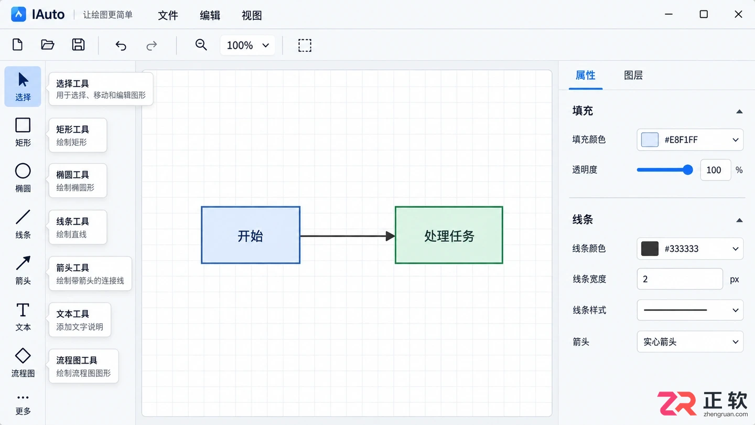This screenshot has height=425, width=755.
Task: Select the 处理任务 box on canvas
Action: [449, 235]
